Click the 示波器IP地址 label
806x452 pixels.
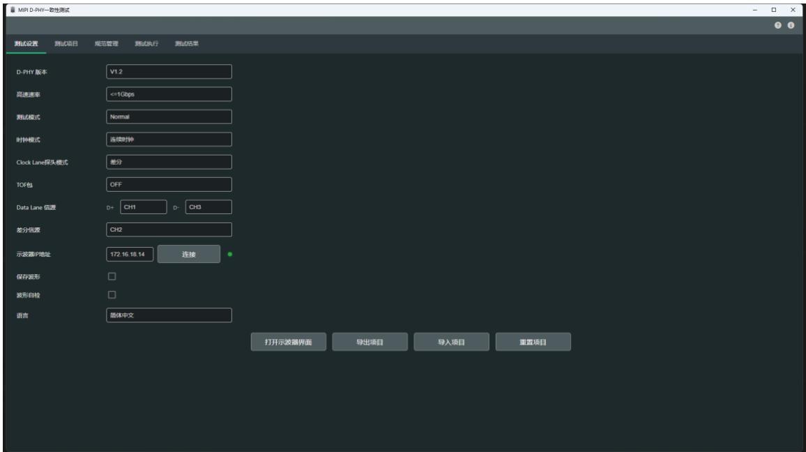33,255
